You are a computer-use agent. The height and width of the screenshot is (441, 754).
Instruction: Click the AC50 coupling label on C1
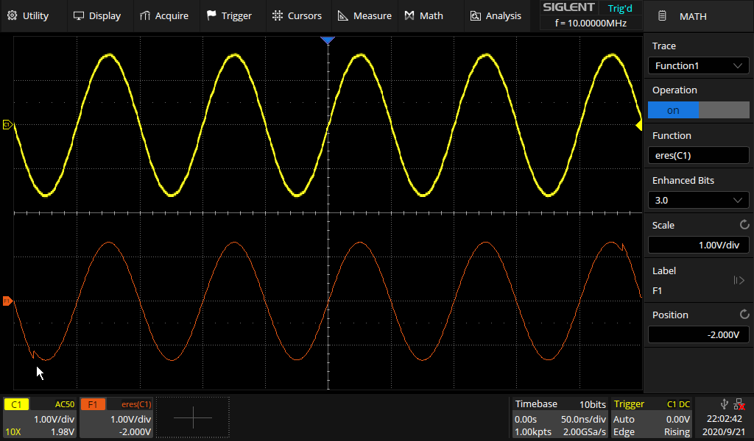click(x=65, y=404)
